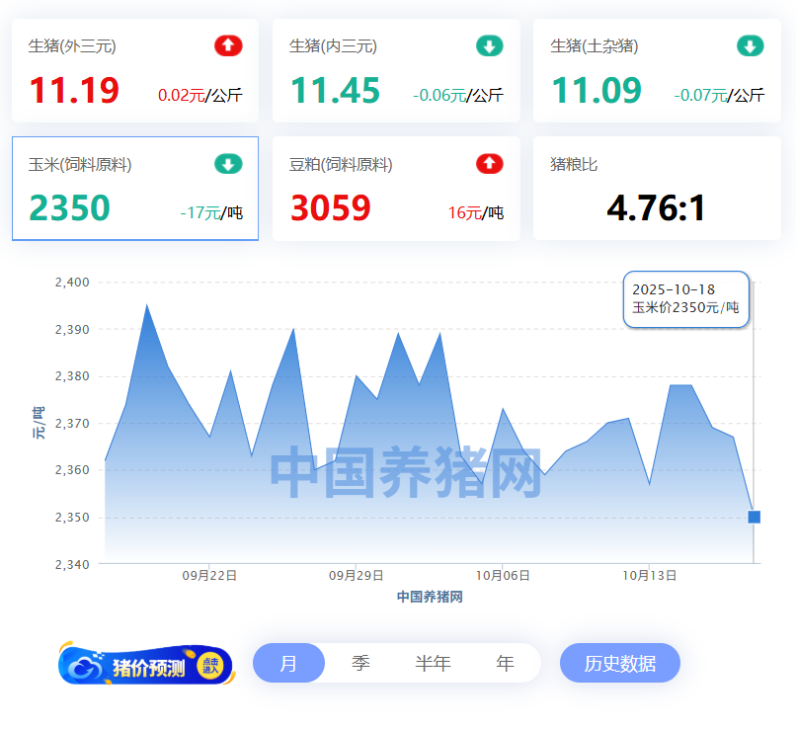Click the 2025-10-18 chart tooltip
Image resolution: width=796 pixels, height=730 pixels.
point(685,298)
